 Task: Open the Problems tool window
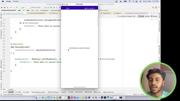tap(79, 92)
